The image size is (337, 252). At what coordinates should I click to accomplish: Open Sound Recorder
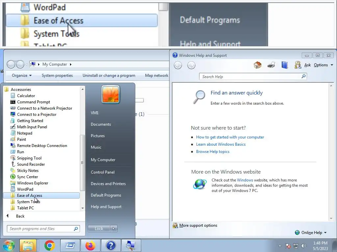[31, 164]
